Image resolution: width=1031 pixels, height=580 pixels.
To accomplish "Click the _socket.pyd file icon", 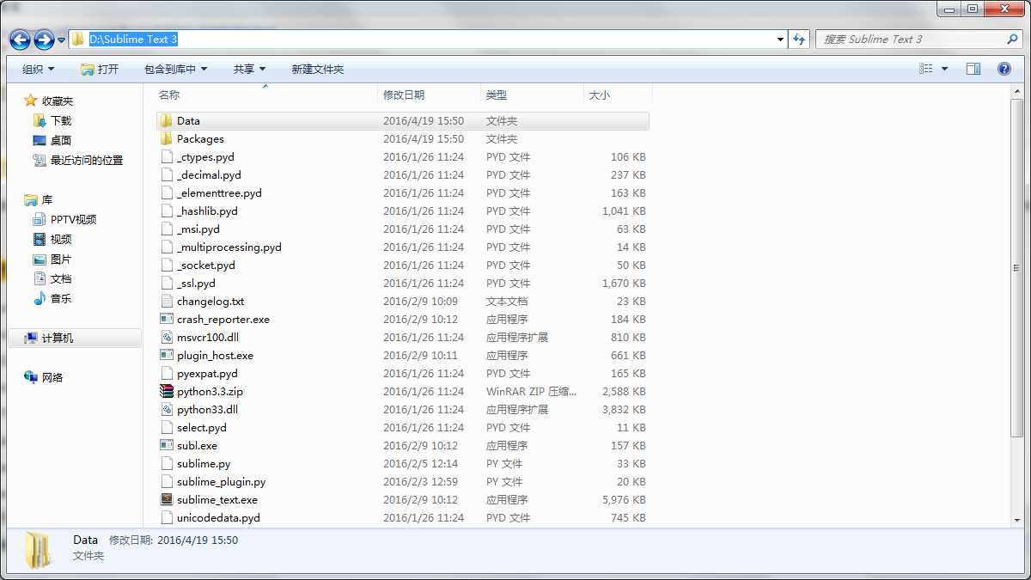I will [x=167, y=266].
